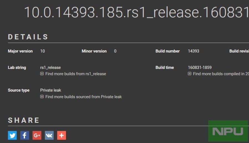Click the build time value 160831-1859

point(200,67)
